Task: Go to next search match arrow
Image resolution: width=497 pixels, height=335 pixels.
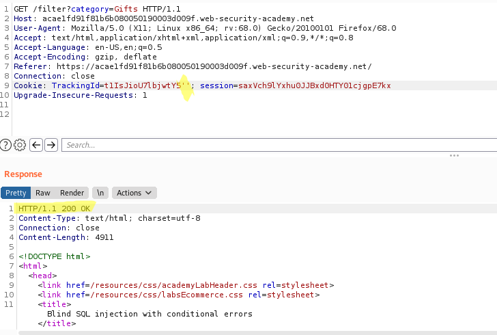Action: [x=51, y=145]
